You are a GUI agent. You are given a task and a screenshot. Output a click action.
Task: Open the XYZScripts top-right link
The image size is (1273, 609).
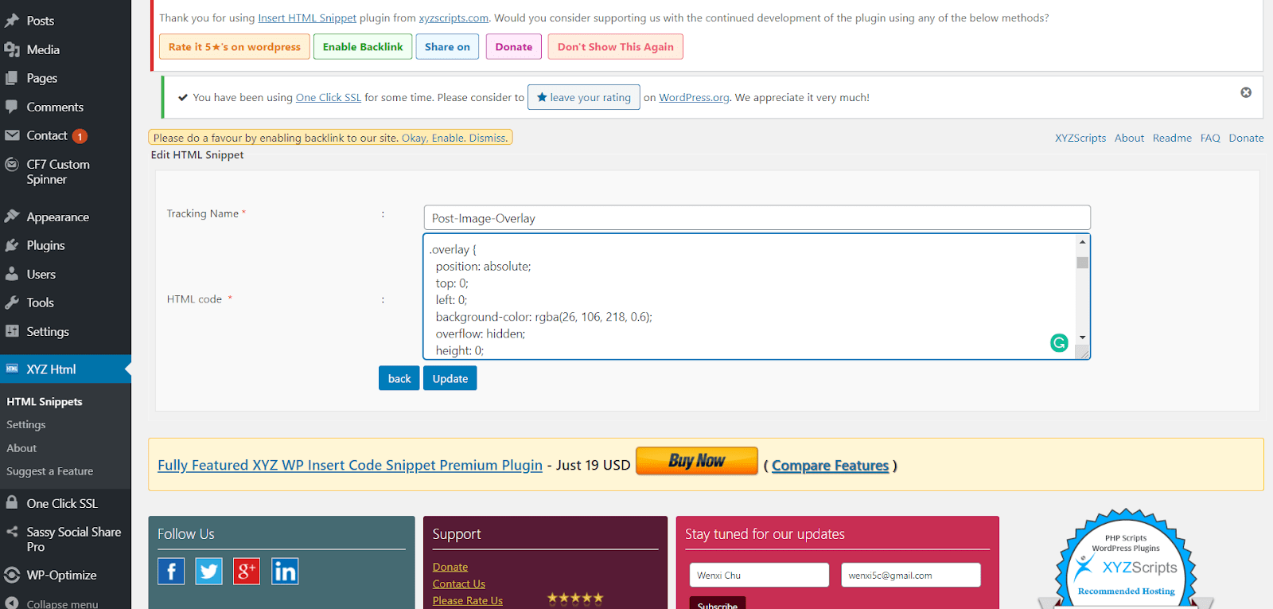coord(1080,138)
